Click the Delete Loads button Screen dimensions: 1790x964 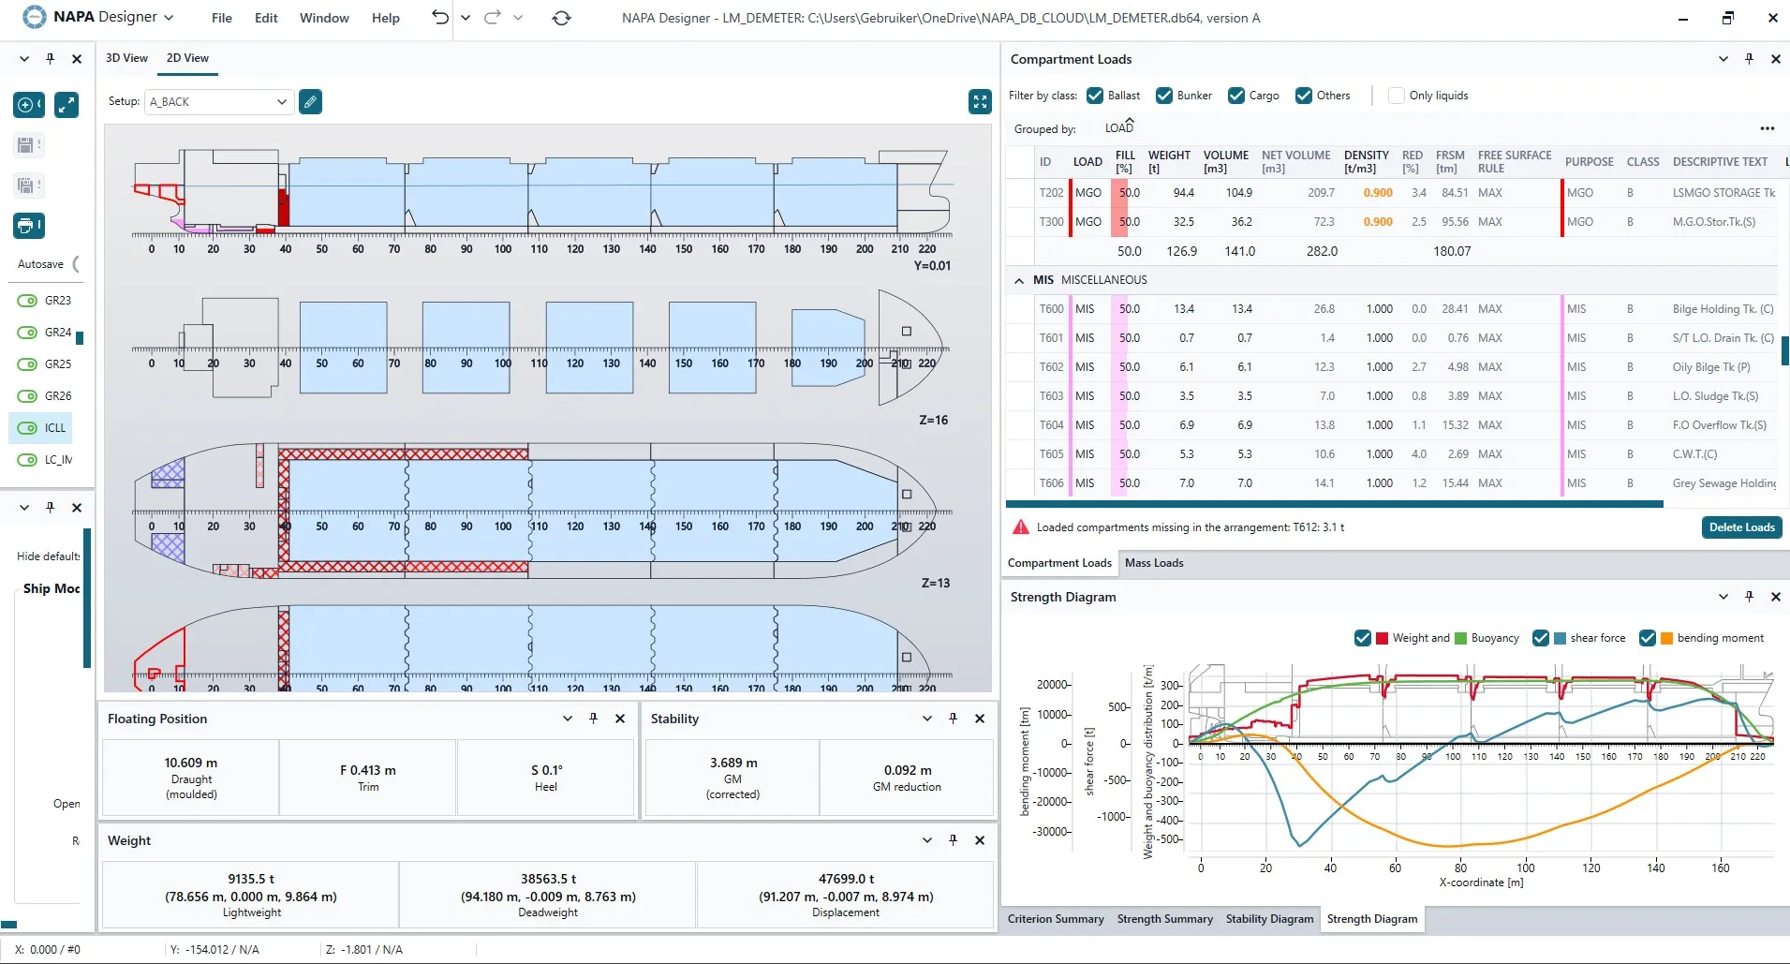coord(1741,527)
